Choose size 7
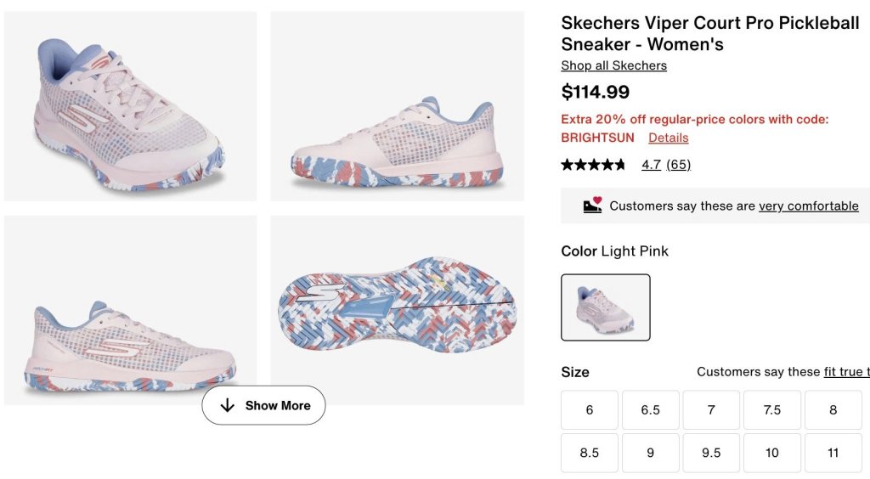Screen dimensions: 870x479 [x=711, y=410]
